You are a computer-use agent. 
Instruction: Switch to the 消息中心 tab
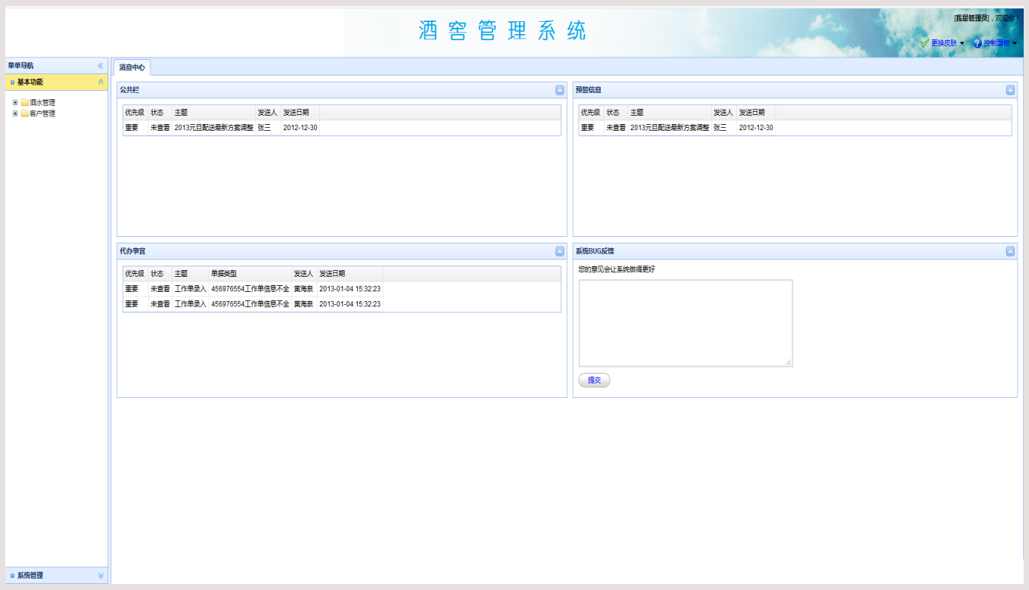[x=132, y=67]
